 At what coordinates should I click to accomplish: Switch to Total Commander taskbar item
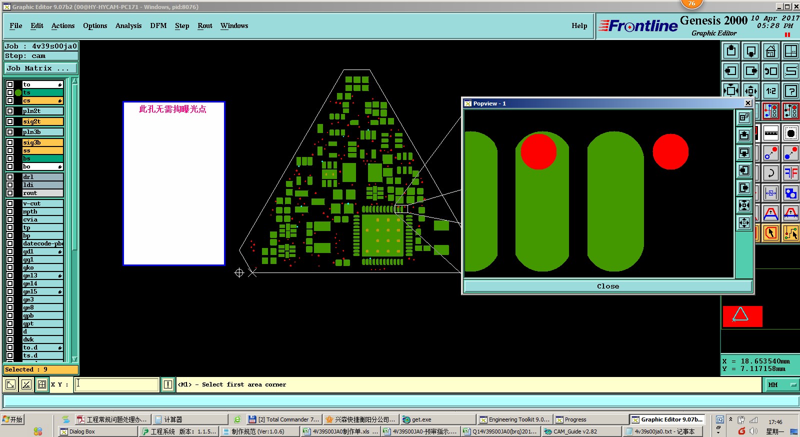[x=283, y=419]
